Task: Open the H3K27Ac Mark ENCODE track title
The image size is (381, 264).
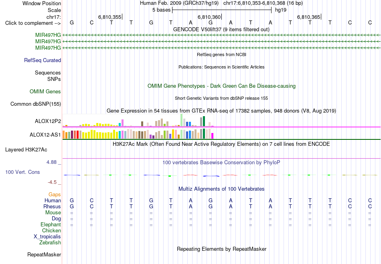Action: [221, 144]
